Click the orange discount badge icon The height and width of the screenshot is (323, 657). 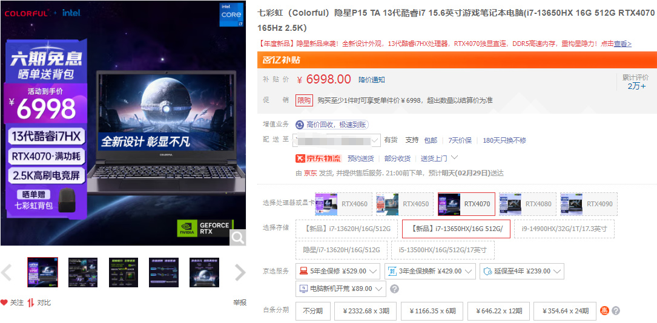(x=604, y=311)
